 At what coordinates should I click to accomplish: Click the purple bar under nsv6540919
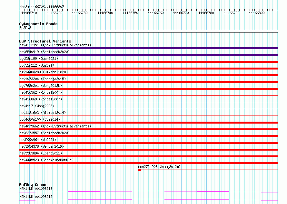pos(148,55)
